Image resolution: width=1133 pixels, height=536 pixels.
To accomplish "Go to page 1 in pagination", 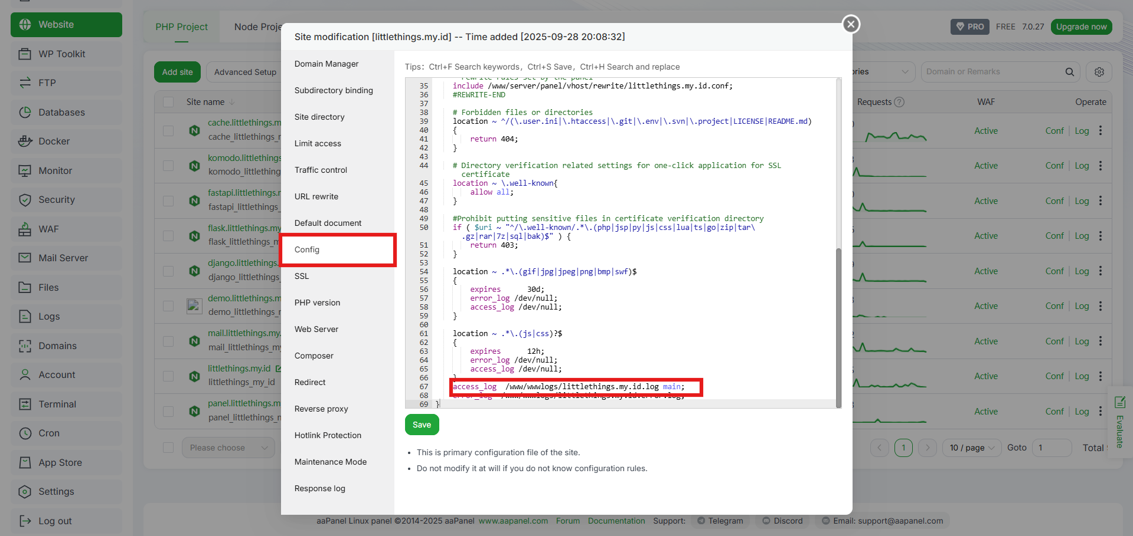I will [903, 448].
